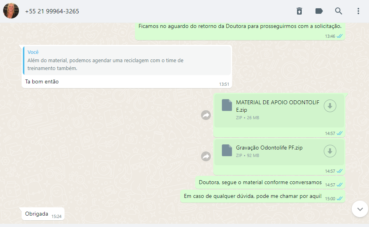This screenshot has width=369, height=227.
Task: Click the Obrigada message bubble
Action: [37, 214]
